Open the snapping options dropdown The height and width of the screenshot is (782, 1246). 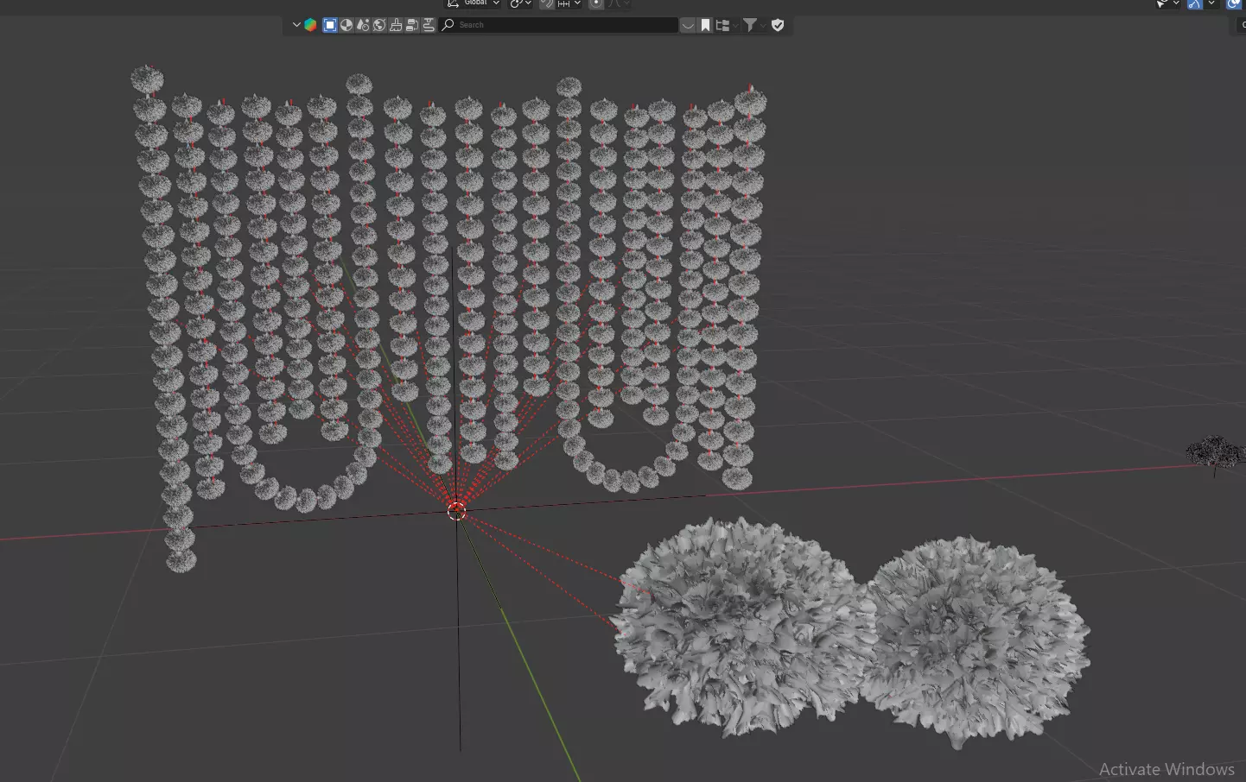(569, 3)
